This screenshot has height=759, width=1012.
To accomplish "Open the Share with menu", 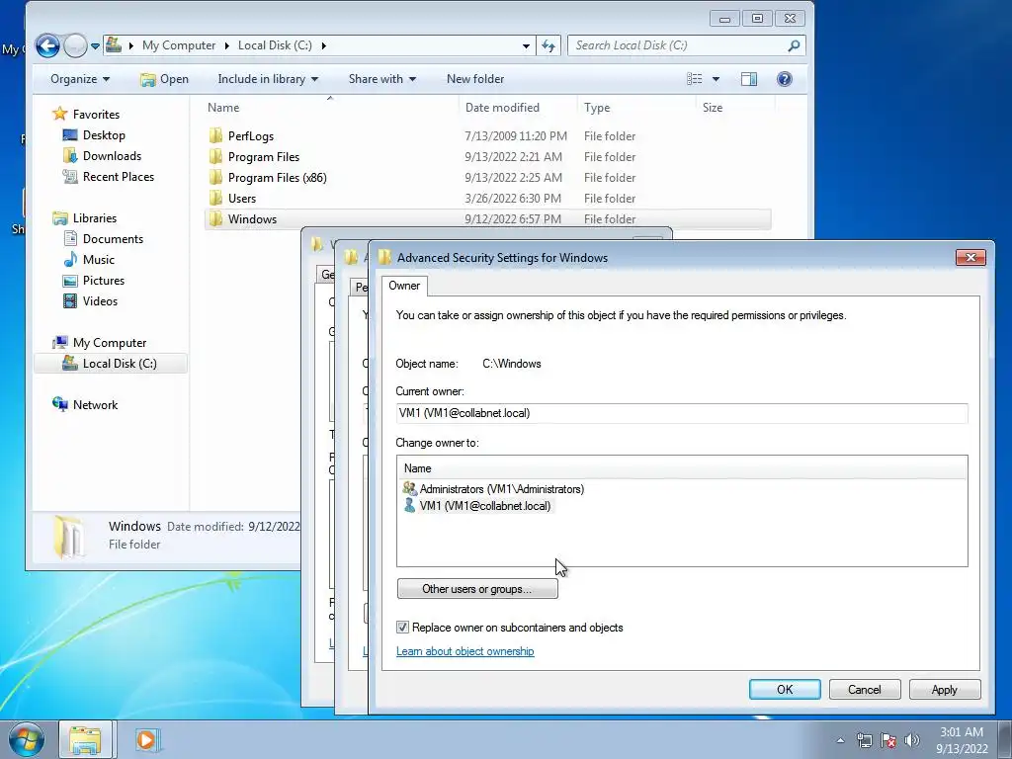I will point(382,79).
